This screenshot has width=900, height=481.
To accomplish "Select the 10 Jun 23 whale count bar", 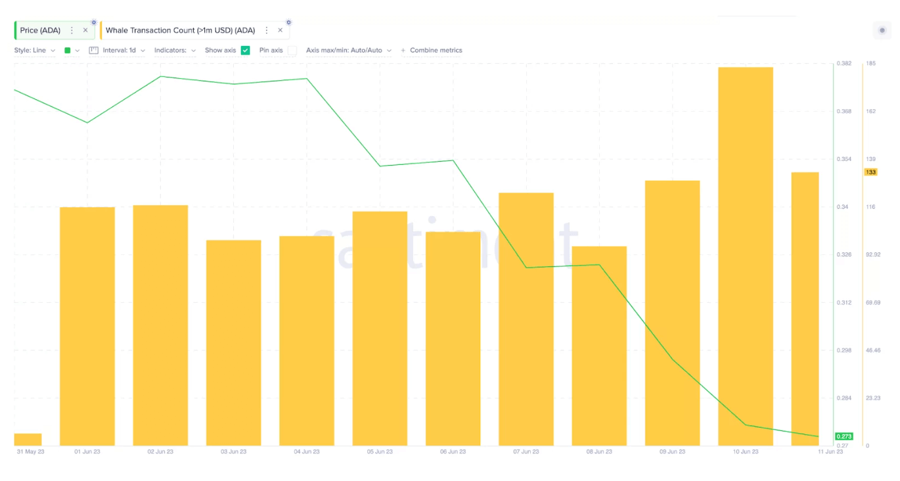I will coord(745,256).
